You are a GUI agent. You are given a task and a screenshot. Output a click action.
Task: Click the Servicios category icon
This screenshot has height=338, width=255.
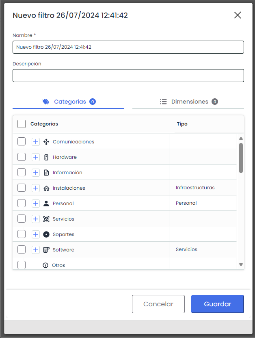[46, 219]
